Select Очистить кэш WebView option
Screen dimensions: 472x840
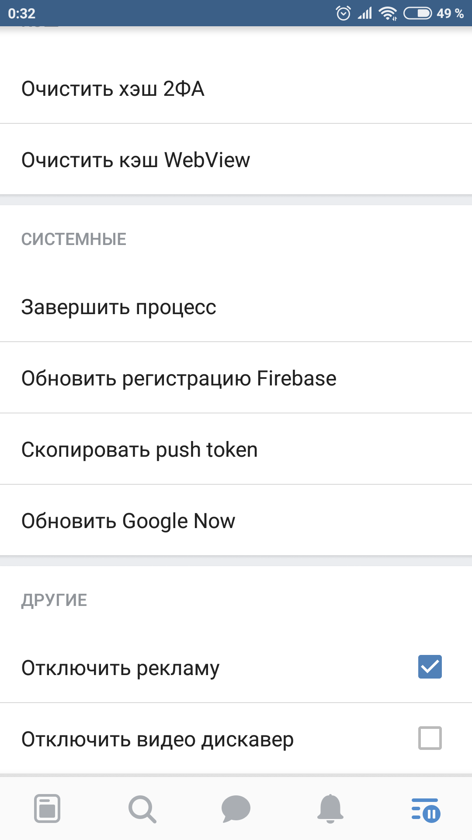point(136,160)
